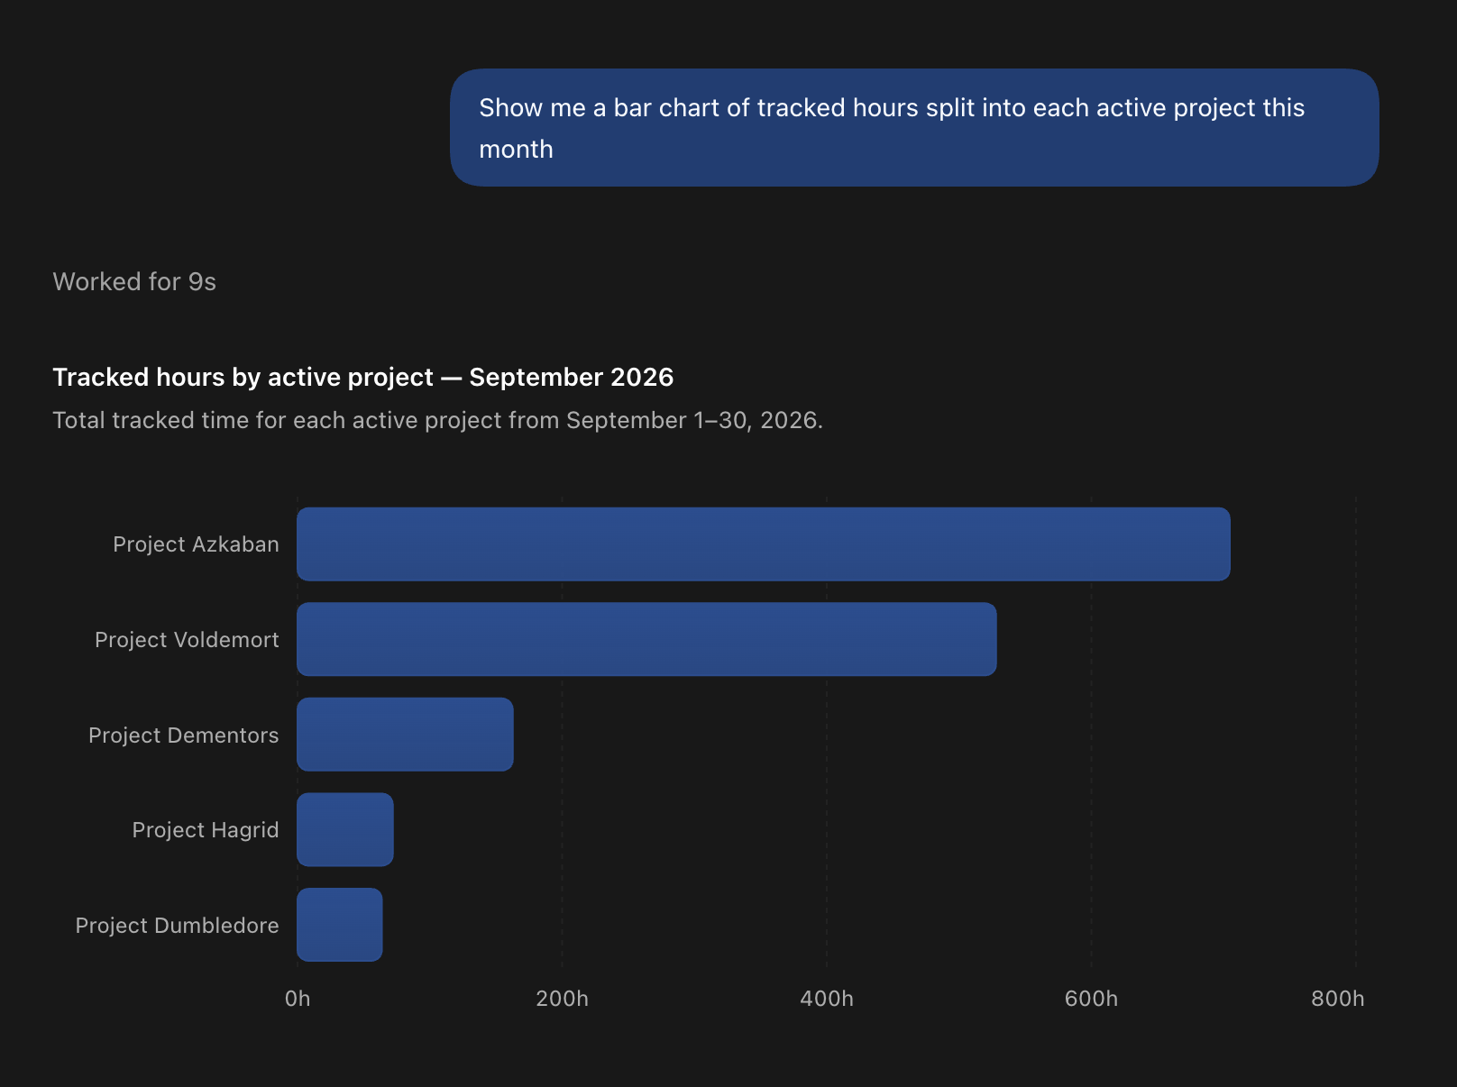Click the 'Project Voldemort' axis label
The width and height of the screenshot is (1457, 1087).
click(187, 640)
